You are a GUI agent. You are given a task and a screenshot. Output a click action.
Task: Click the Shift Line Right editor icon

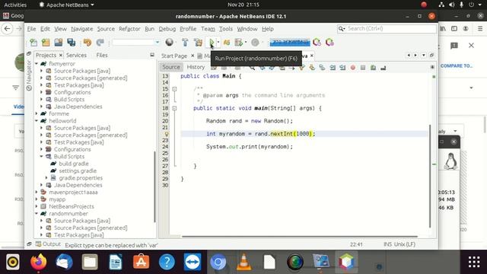[x=342, y=68]
